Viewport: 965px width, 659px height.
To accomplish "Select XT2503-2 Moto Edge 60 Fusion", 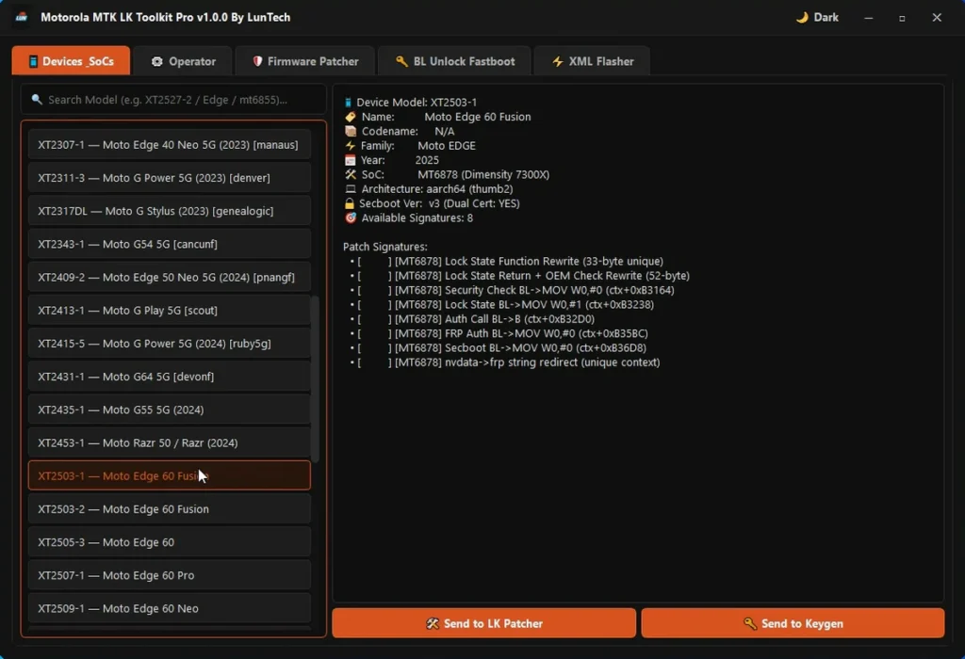I will click(170, 509).
